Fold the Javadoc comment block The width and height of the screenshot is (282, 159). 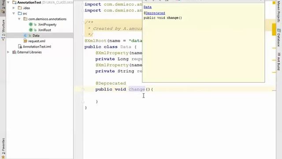point(83,23)
